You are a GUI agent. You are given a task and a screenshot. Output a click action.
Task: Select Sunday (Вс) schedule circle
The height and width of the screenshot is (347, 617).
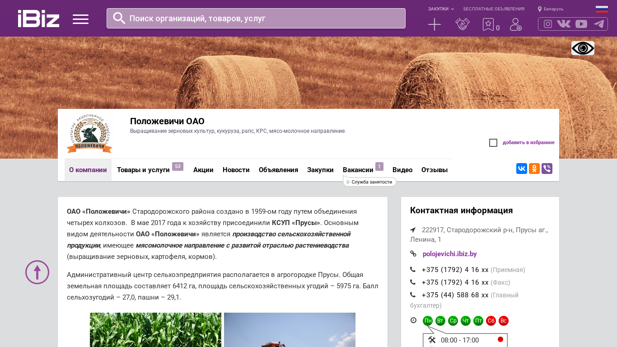pos(504,321)
